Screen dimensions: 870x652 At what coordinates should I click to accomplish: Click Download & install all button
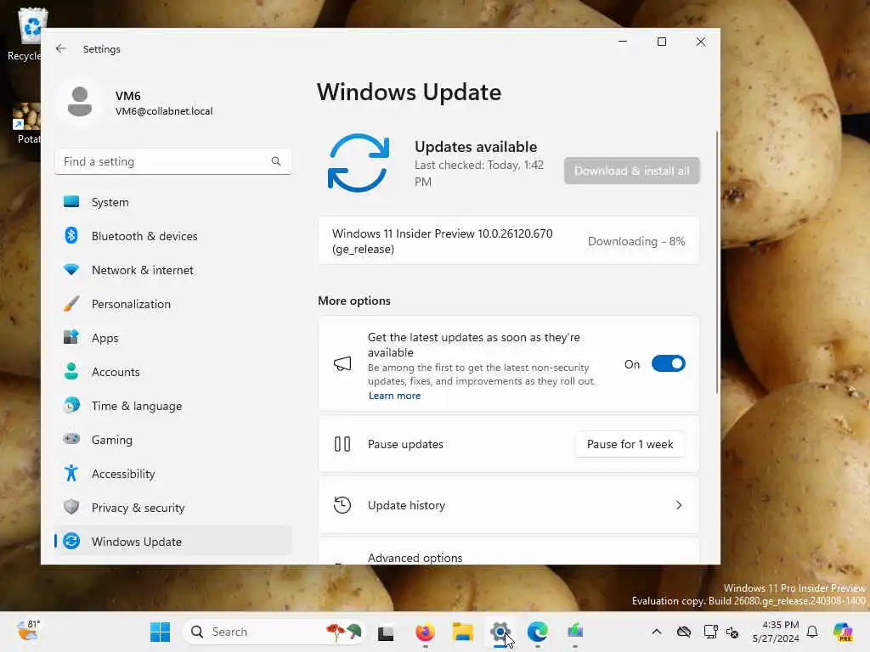click(631, 171)
